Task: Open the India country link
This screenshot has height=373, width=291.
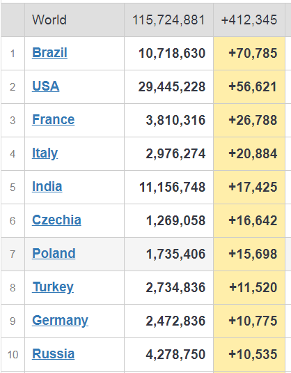Action: pyautogui.click(x=47, y=187)
